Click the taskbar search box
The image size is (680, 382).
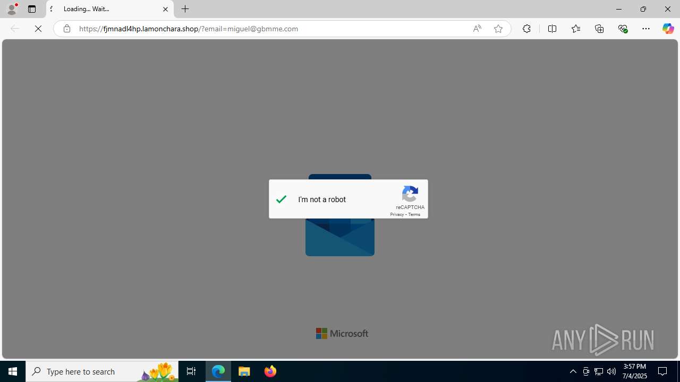tap(102, 371)
